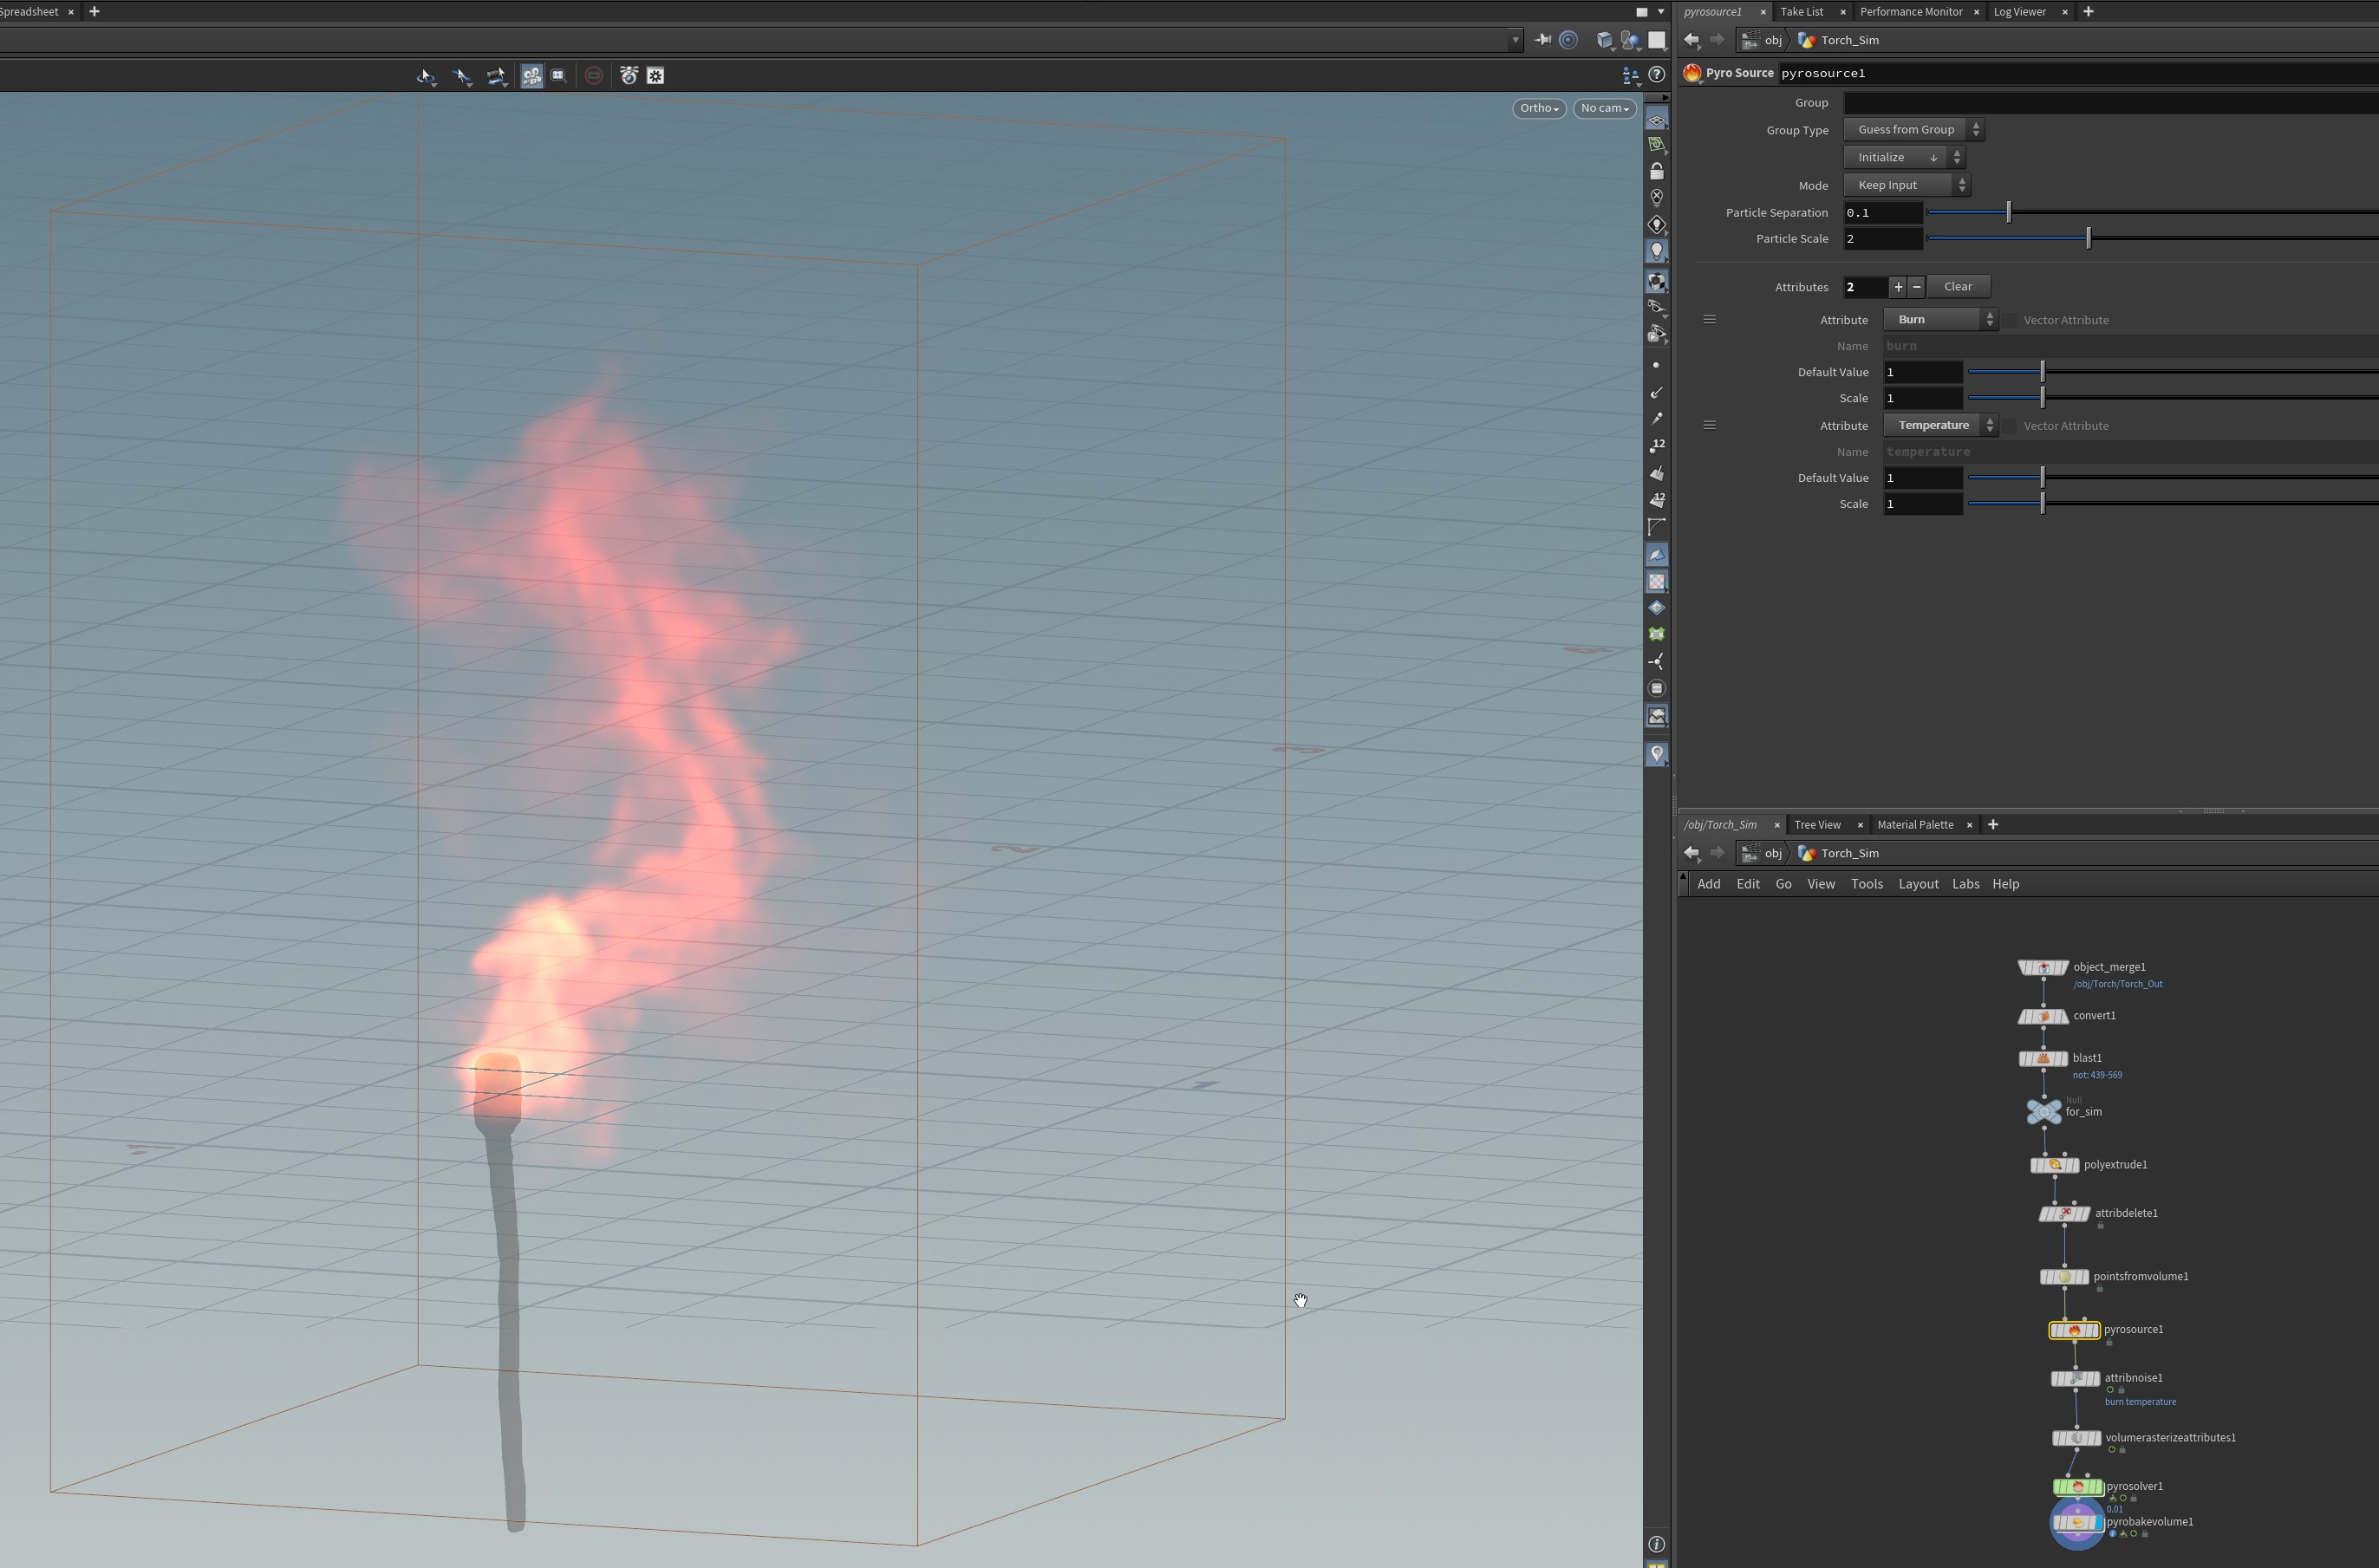This screenshot has height=1568, width=2379.
Task: Click the viewport lock camera icon
Action: pyautogui.click(x=1656, y=171)
